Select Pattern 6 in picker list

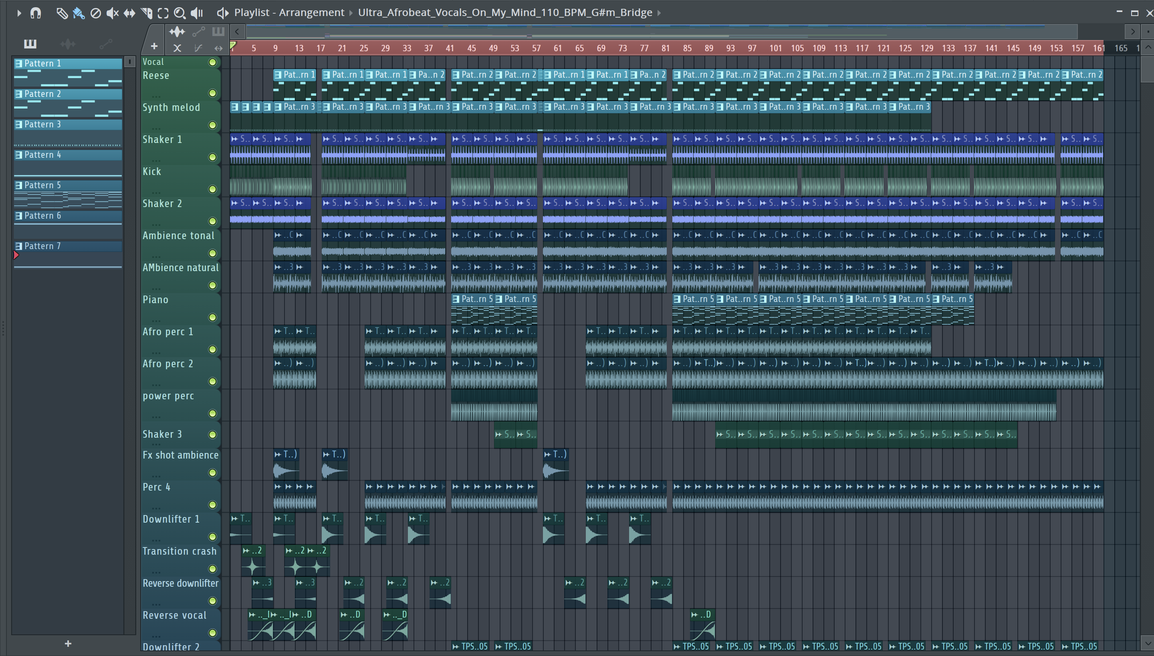coord(68,225)
